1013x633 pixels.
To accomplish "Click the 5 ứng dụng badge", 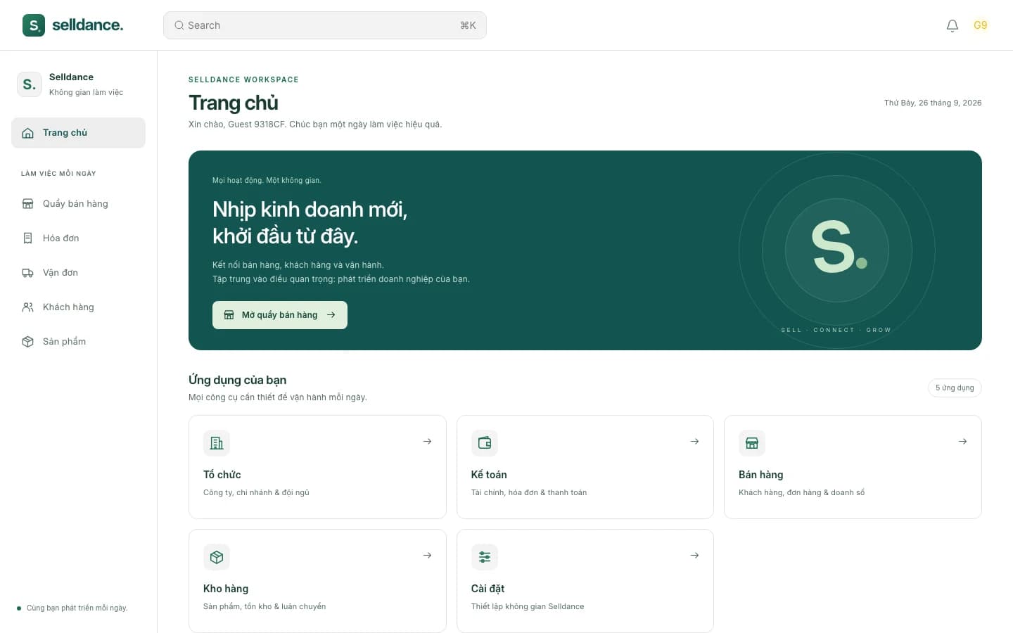I will 955,388.
